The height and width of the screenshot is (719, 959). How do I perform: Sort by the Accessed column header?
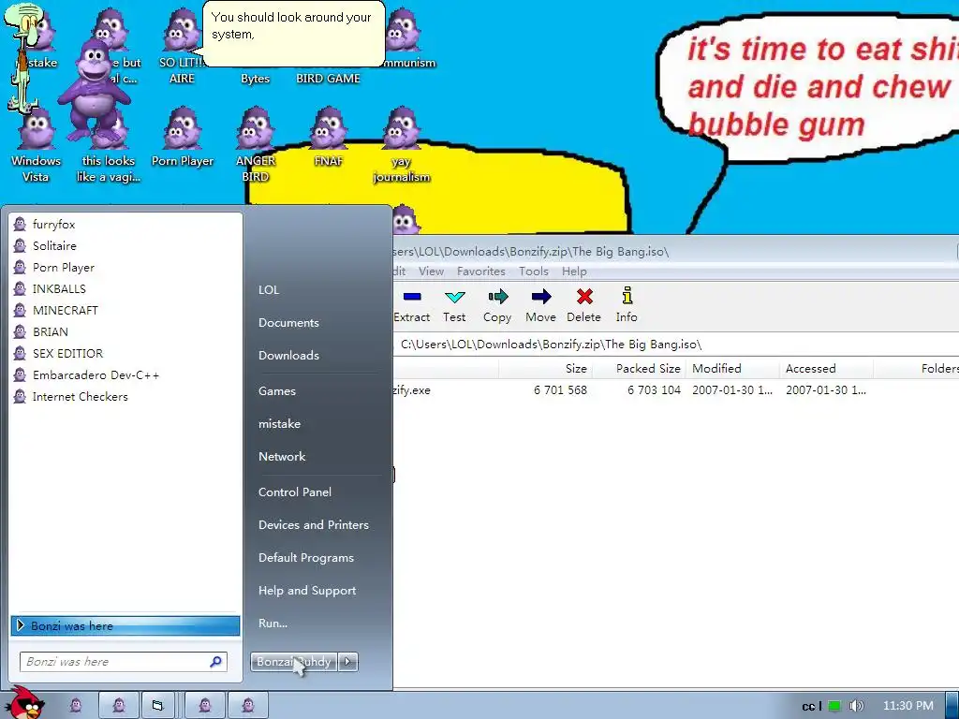click(826, 369)
